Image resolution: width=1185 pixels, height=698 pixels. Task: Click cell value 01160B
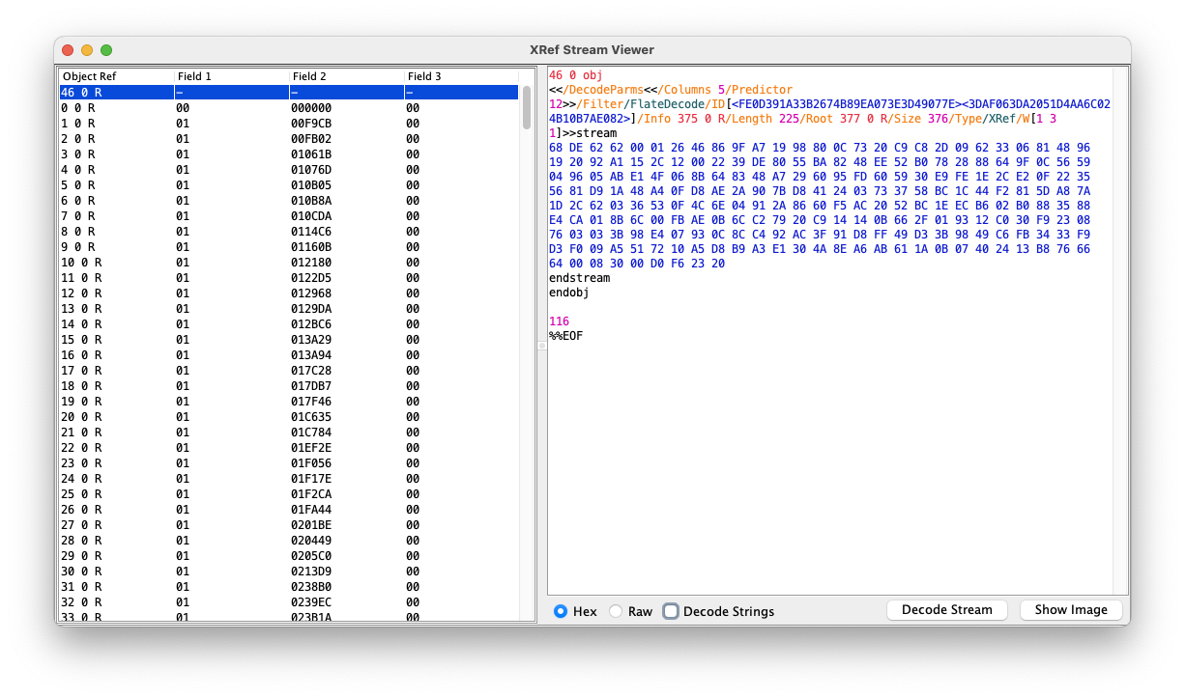311,247
